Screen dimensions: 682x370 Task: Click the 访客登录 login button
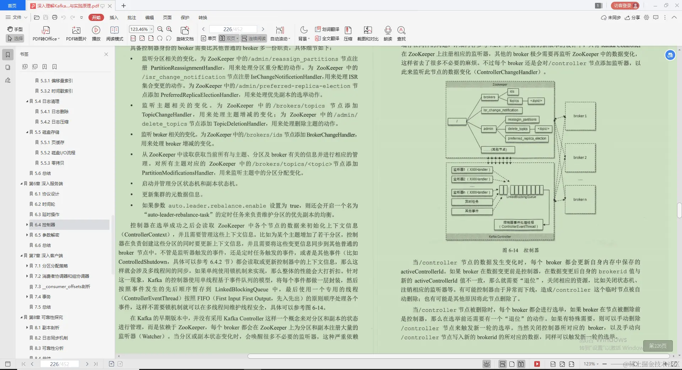pos(625,5)
